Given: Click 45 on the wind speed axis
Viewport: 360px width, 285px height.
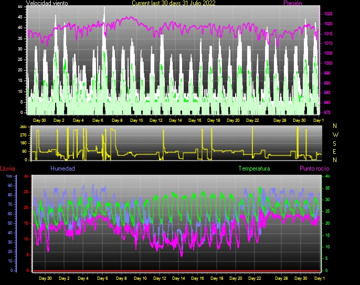Looking at the screenshot, I should [x=20, y=17].
